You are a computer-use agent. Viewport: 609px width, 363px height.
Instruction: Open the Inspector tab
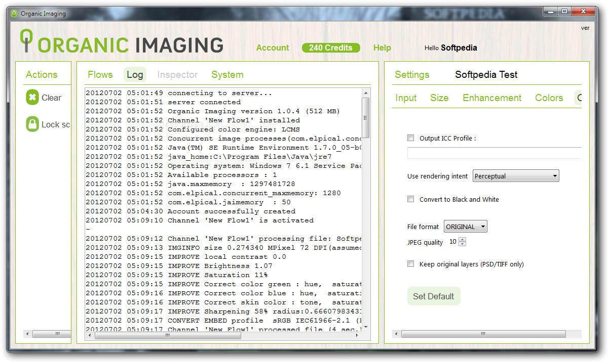click(177, 74)
